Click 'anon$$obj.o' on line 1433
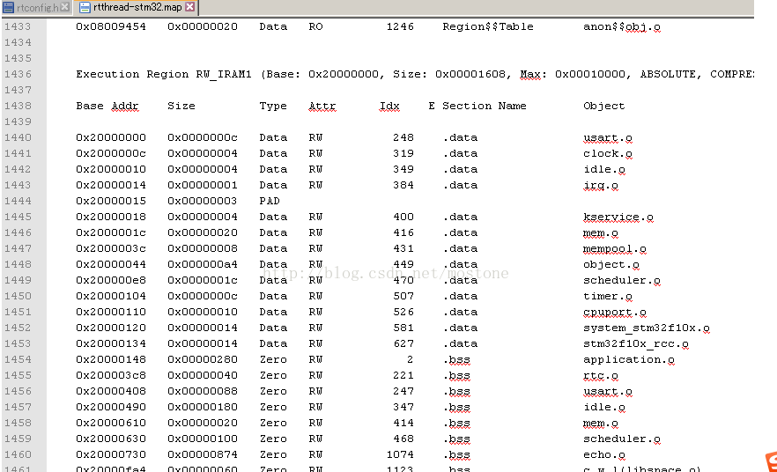 tap(621, 26)
